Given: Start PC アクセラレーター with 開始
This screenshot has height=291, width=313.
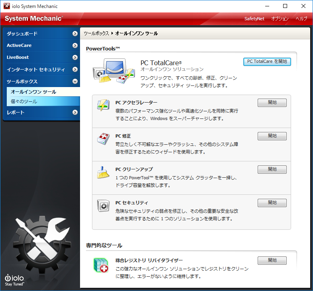Looking at the screenshot, I should point(272,103).
